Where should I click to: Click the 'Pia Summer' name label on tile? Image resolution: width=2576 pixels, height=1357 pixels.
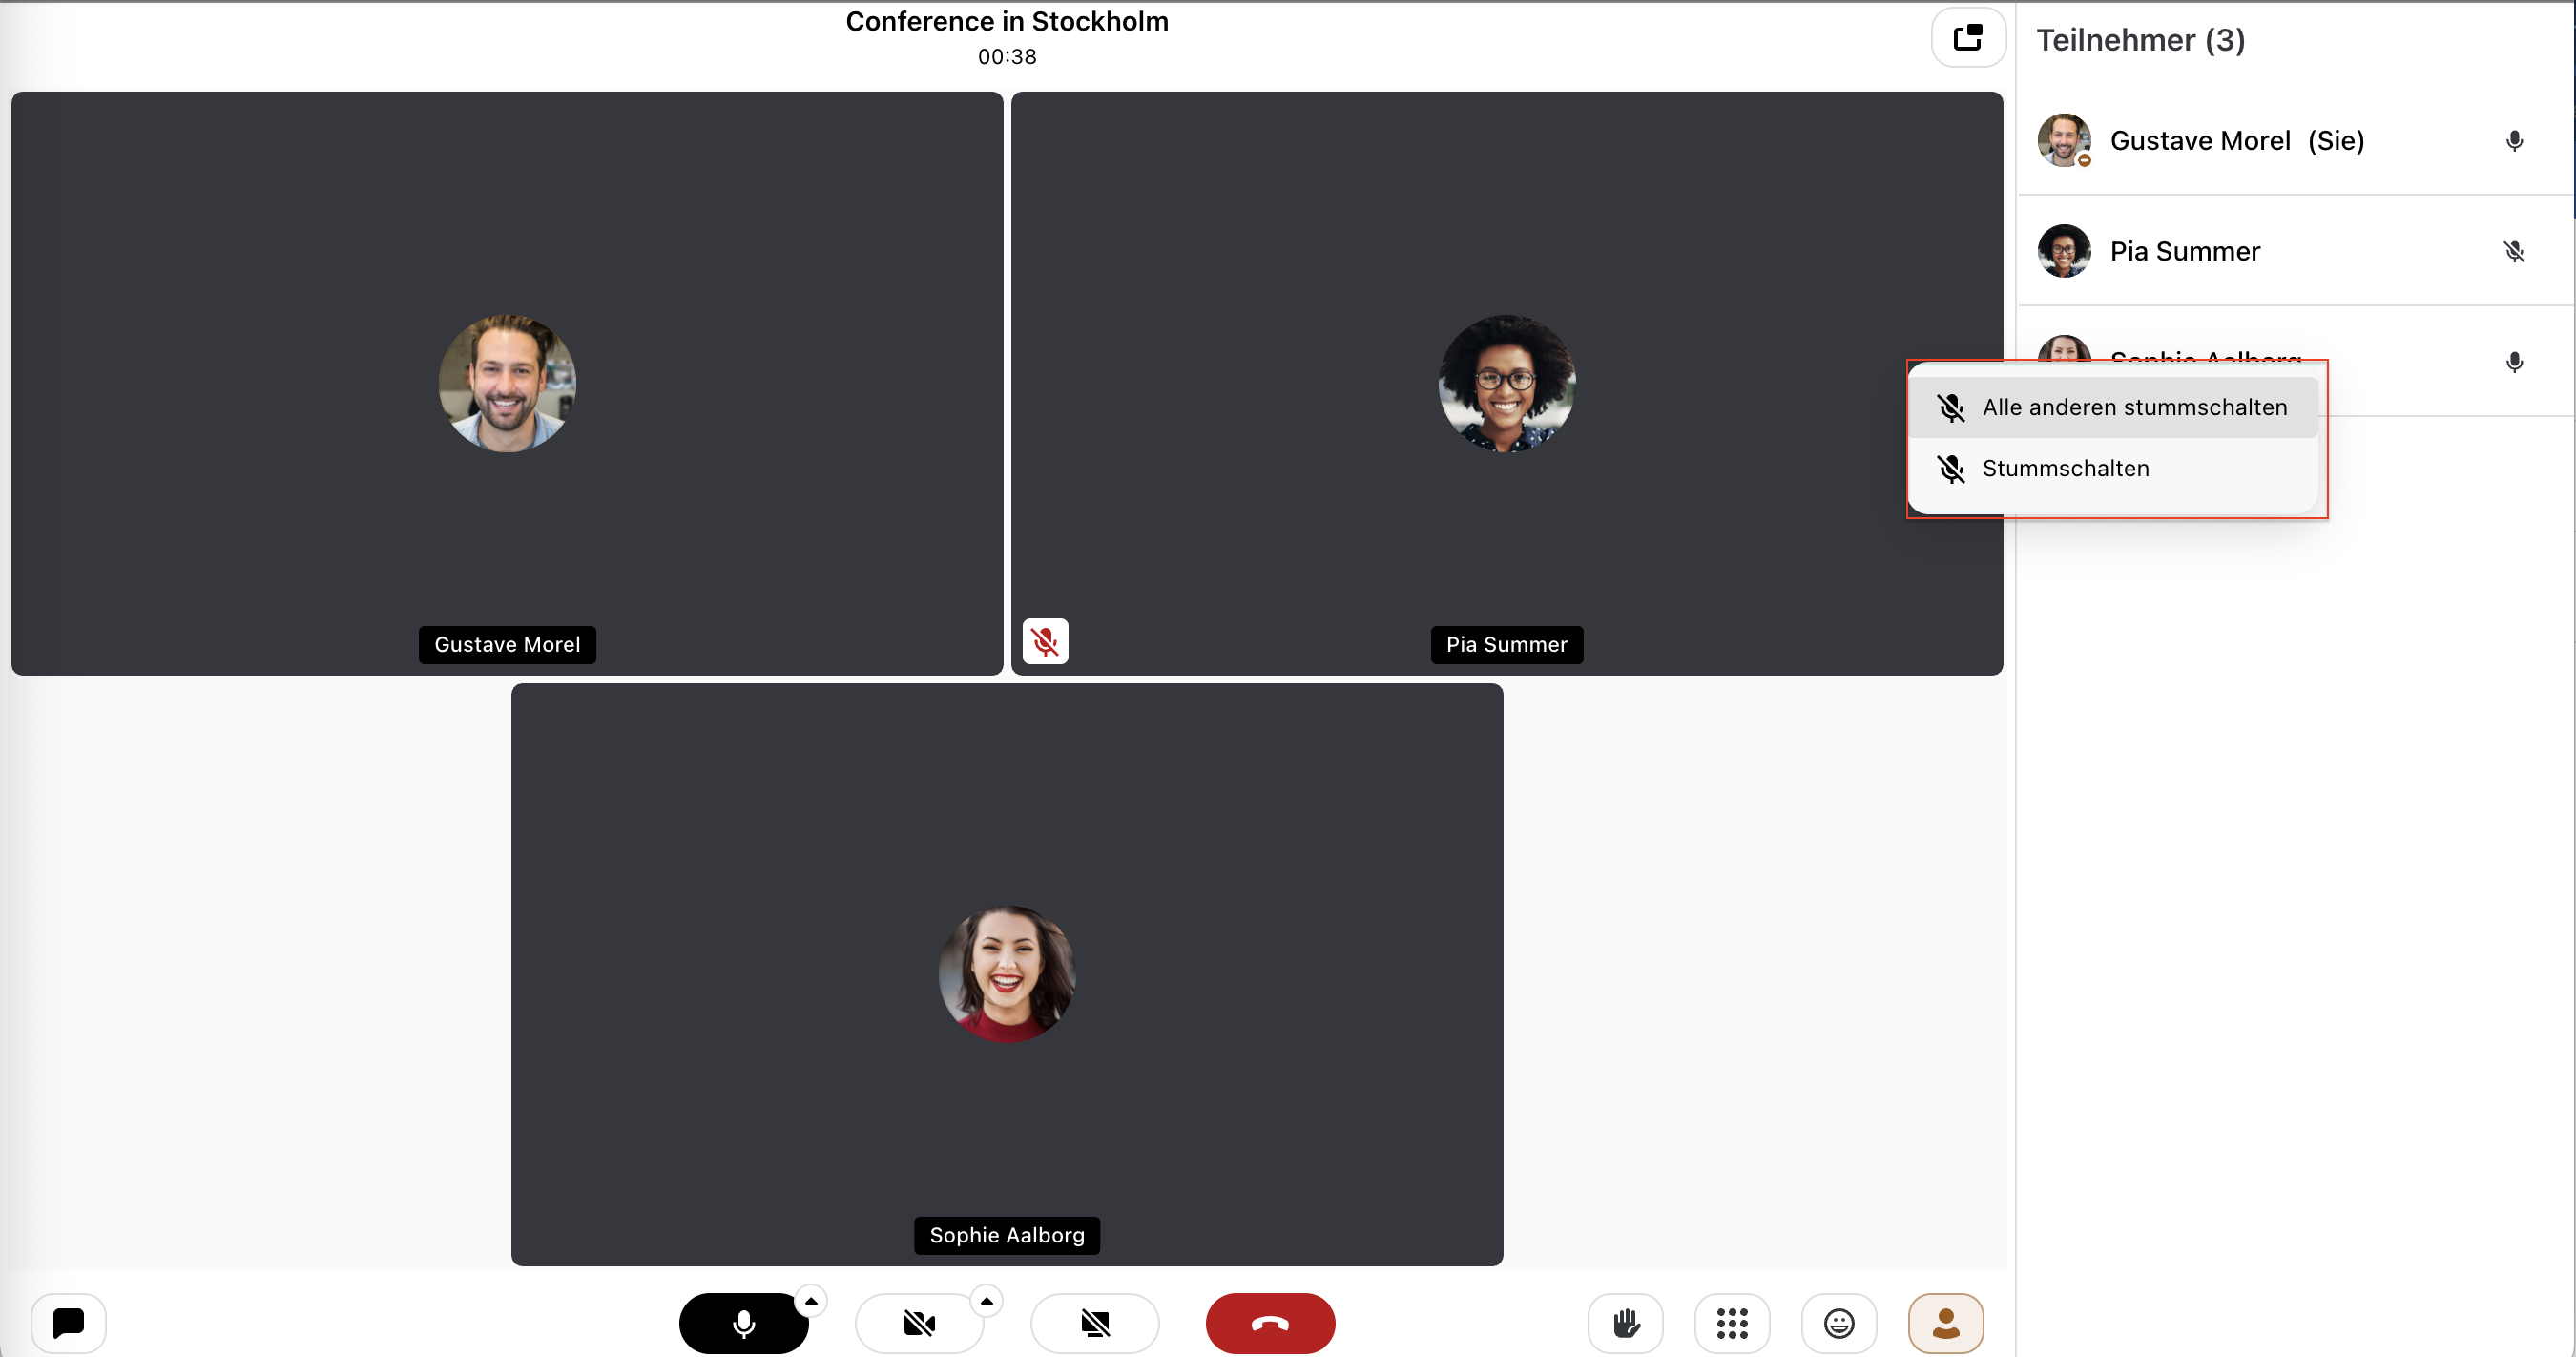click(1506, 645)
